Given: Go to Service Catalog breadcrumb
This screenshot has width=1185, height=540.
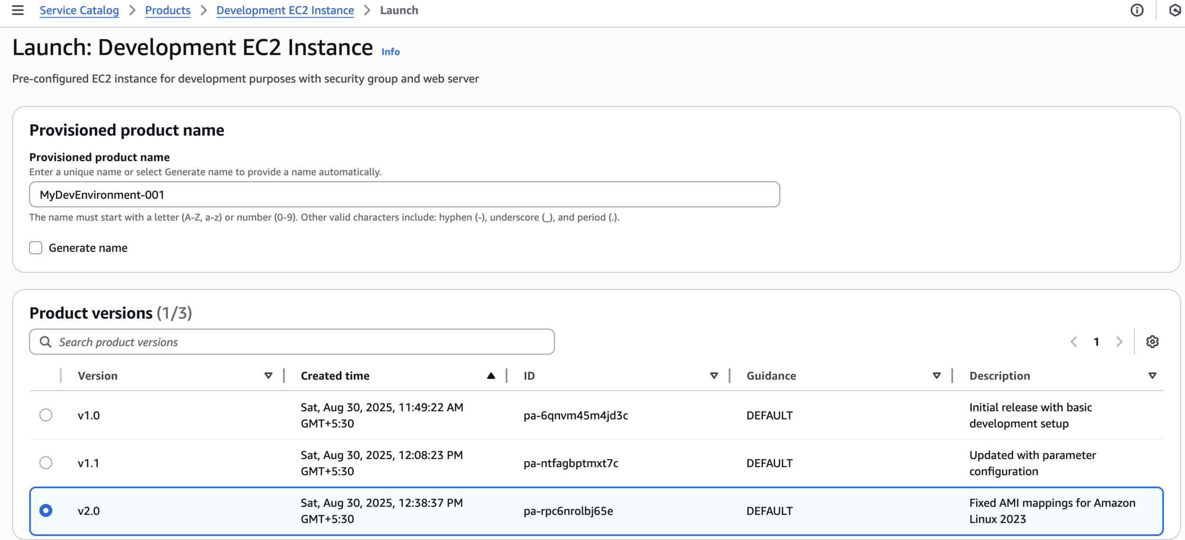Looking at the screenshot, I should (79, 10).
